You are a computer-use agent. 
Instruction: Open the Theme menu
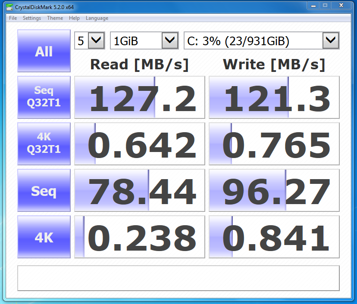pos(55,18)
